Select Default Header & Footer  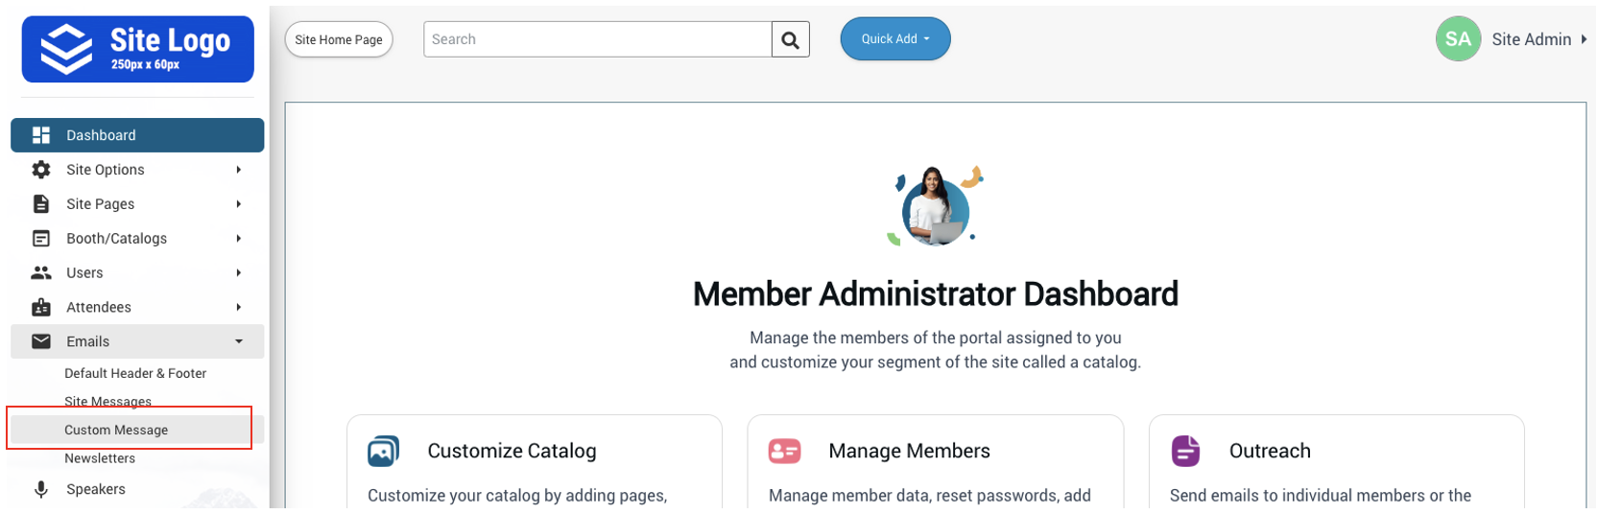click(x=135, y=373)
